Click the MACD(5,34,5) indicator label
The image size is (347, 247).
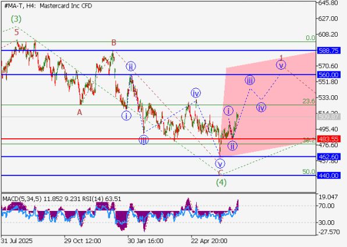click(x=22, y=199)
